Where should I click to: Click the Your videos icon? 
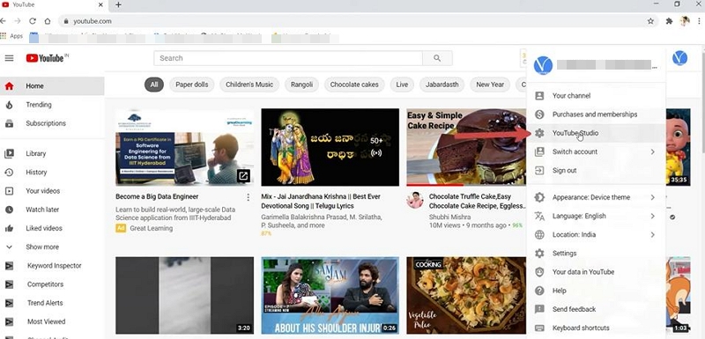(9, 191)
